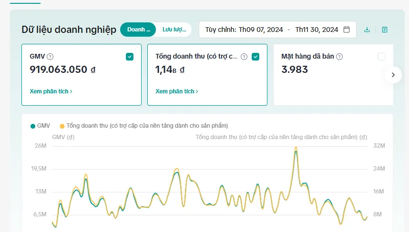The width and height of the screenshot is (409, 232).
Task: Open the custom date range picker
Action: pos(277,30)
